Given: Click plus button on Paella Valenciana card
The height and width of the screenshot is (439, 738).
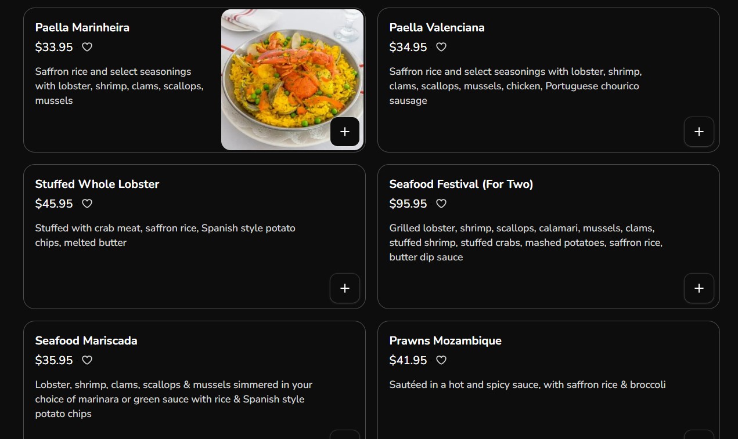Looking at the screenshot, I should click(x=699, y=132).
